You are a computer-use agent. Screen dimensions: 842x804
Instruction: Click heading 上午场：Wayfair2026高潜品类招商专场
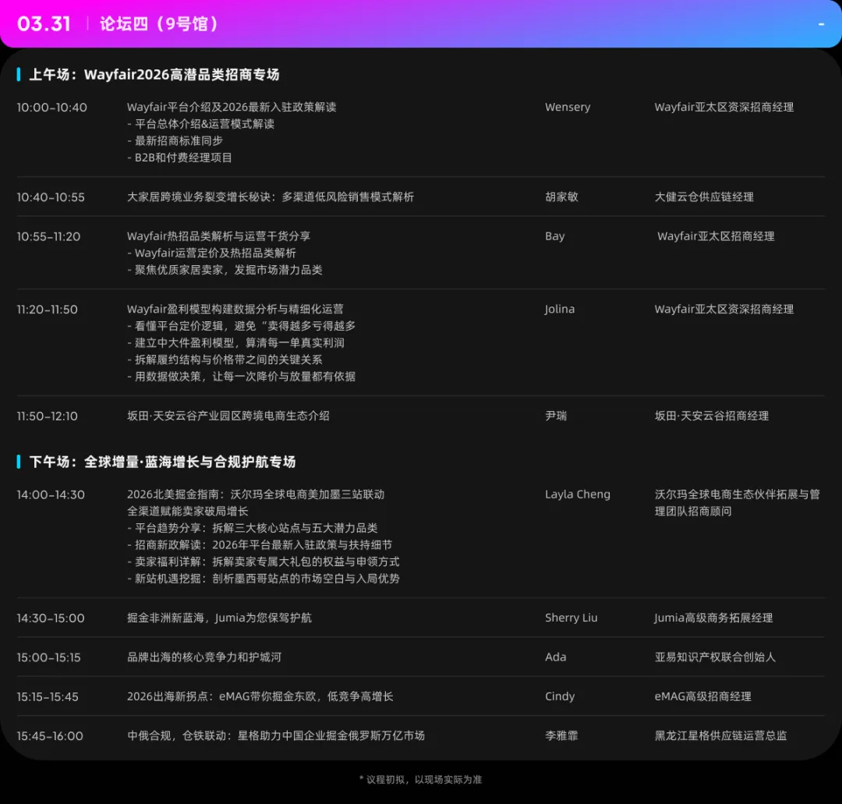[x=154, y=75]
